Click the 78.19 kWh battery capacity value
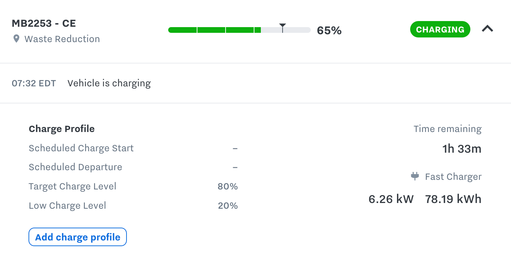The image size is (511, 259). tap(453, 199)
